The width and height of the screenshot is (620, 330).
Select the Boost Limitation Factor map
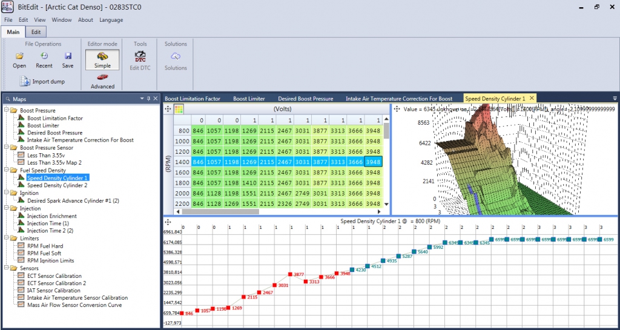(55, 118)
